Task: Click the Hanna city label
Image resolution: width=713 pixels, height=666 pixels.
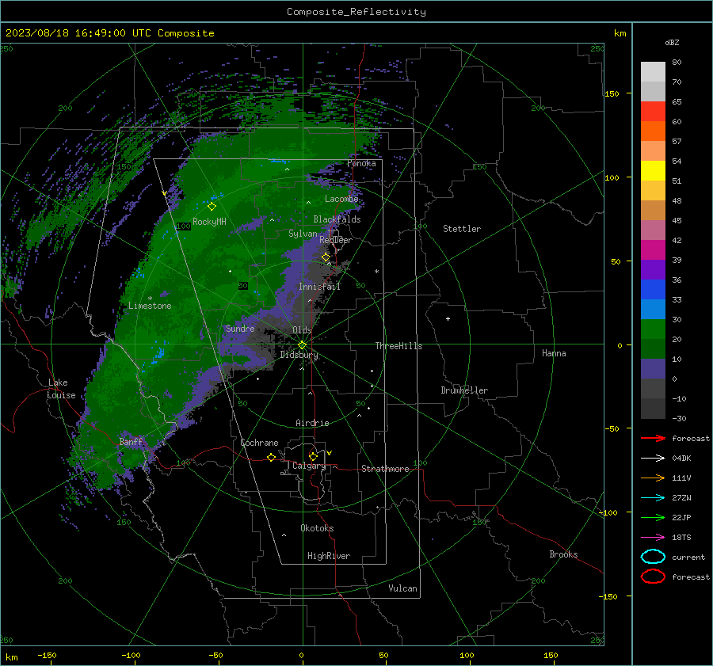Action: (x=554, y=353)
